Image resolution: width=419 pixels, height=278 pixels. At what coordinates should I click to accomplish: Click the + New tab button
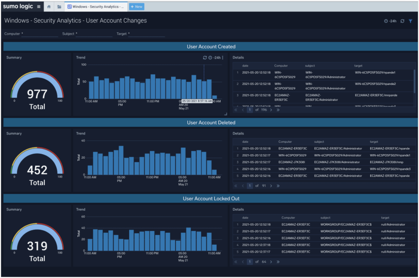click(x=137, y=7)
